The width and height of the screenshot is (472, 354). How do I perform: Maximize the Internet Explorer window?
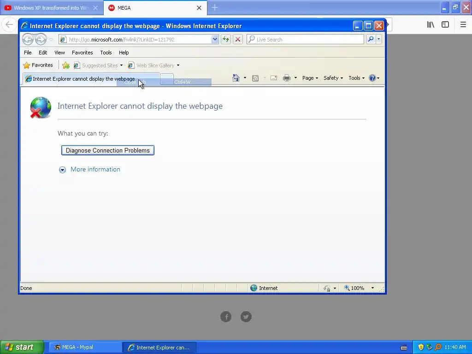(368, 26)
